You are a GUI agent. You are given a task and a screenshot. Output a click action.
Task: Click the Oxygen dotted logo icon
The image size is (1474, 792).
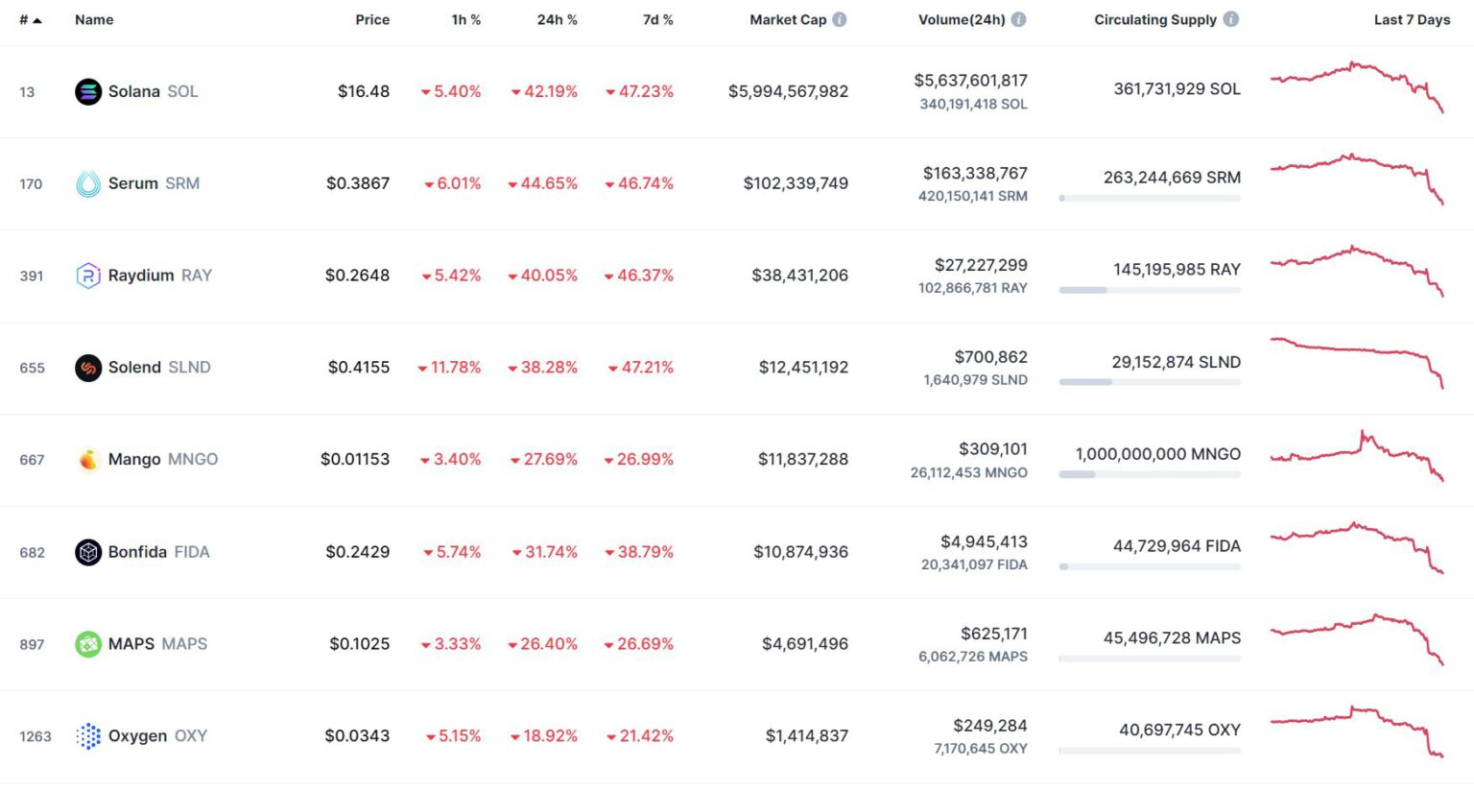[x=88, y=736]
